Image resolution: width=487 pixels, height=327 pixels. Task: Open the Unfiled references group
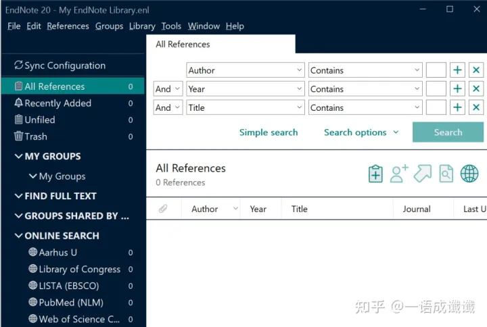pos(72,120)
